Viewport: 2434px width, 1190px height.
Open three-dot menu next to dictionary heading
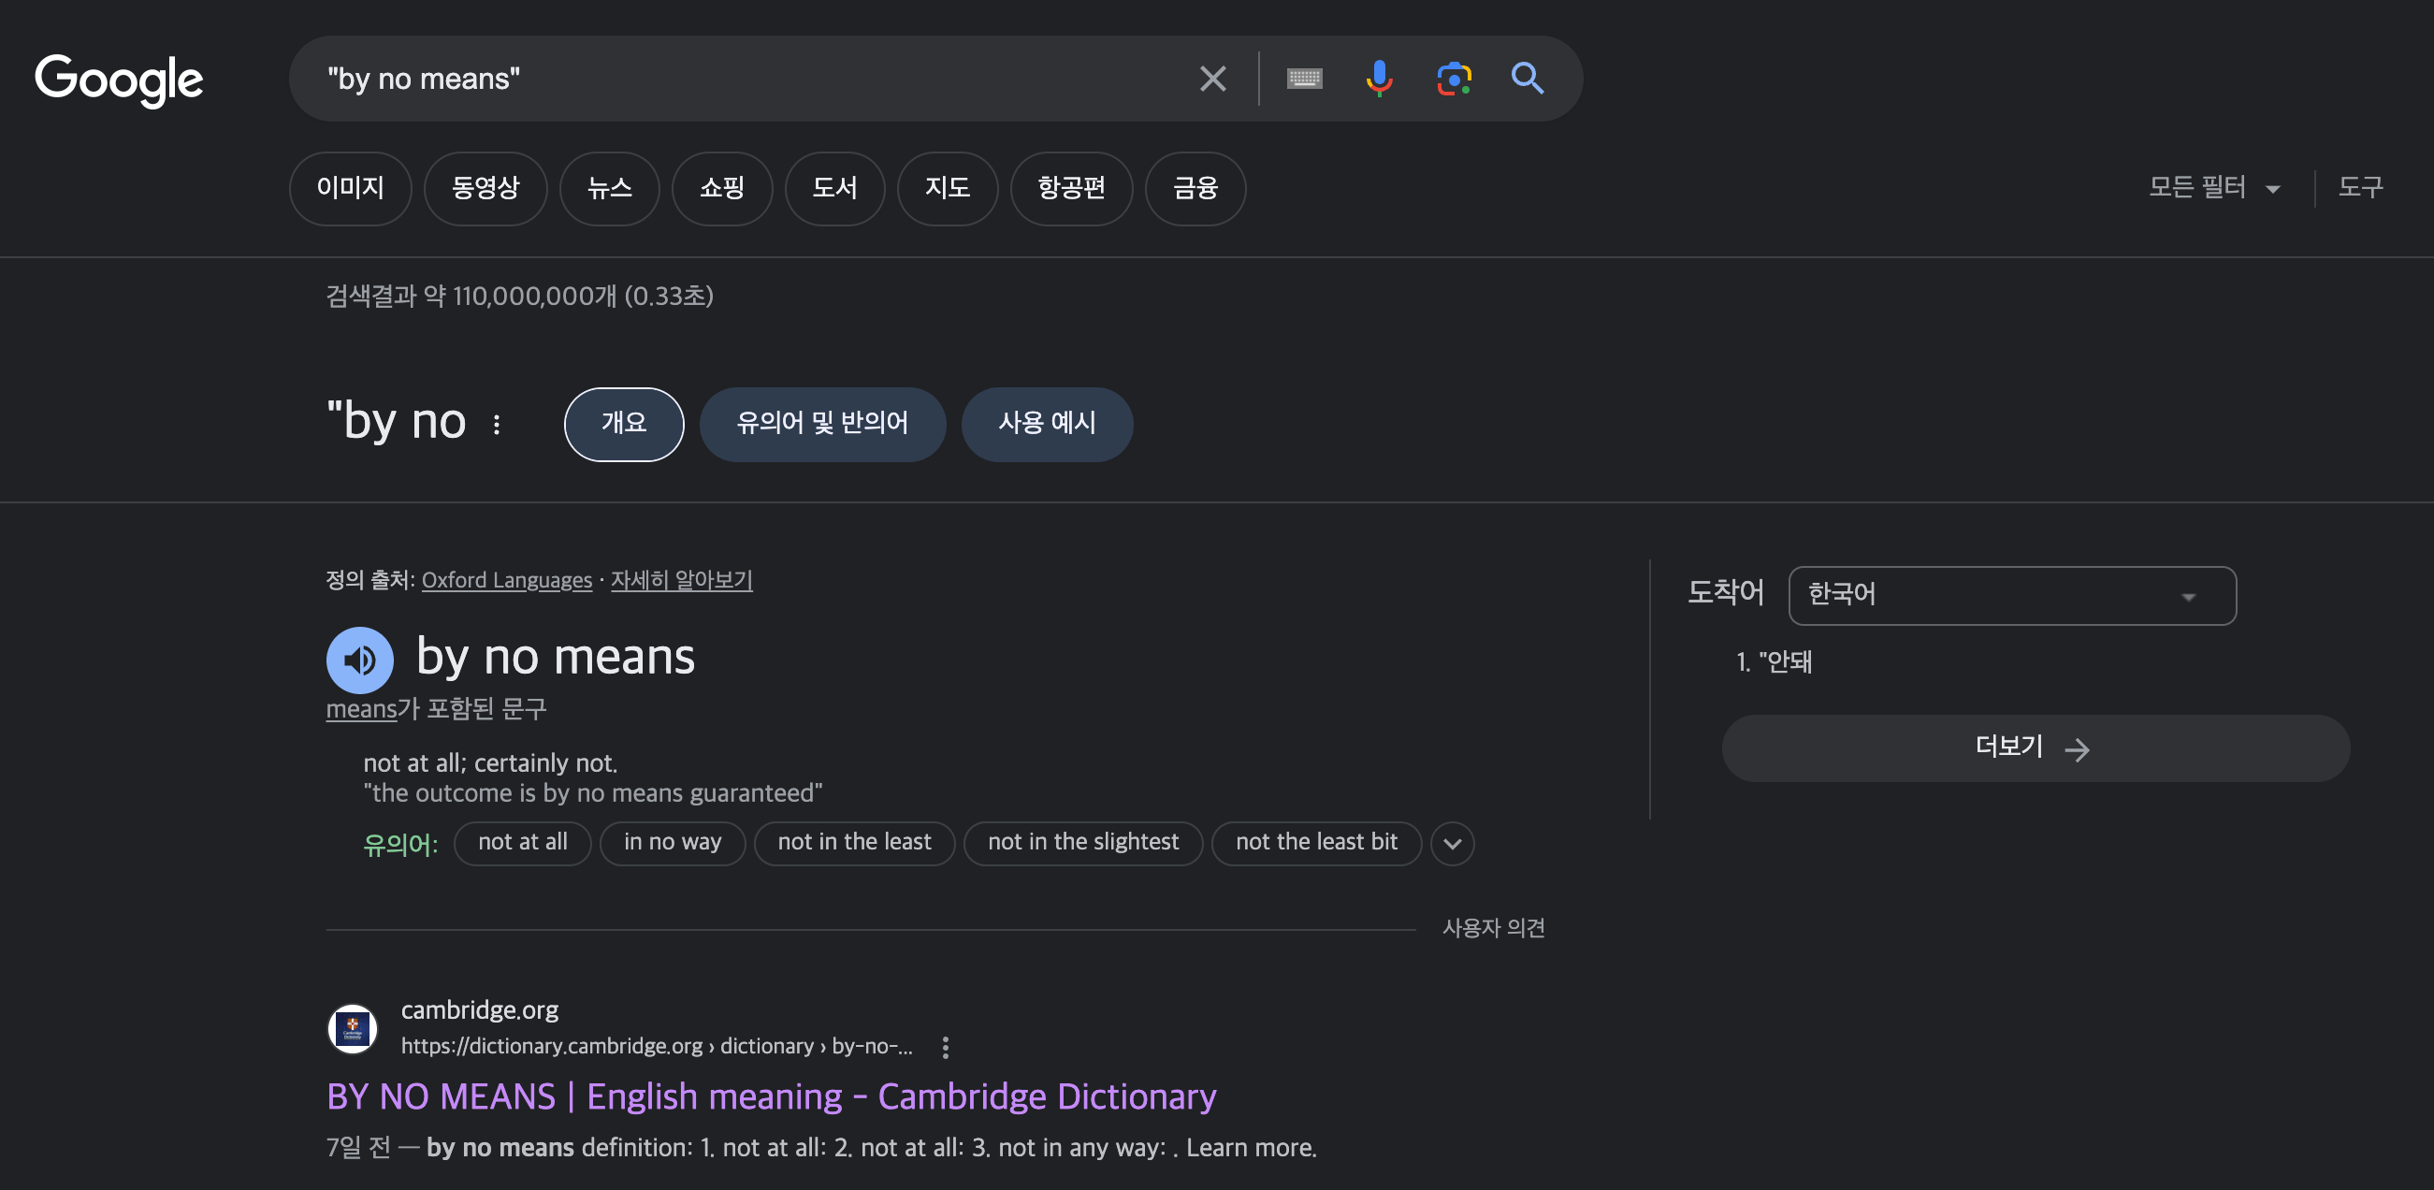click(497, 425)
